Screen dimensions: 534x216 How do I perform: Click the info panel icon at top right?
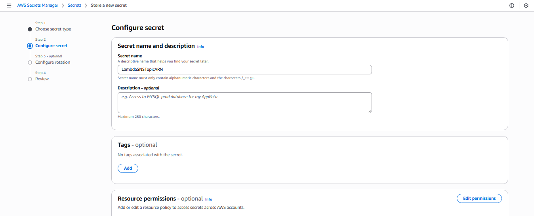coord(511,6)
